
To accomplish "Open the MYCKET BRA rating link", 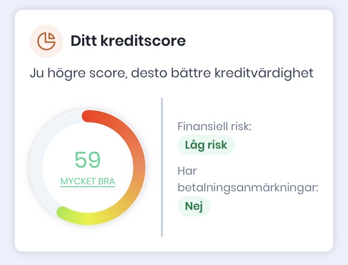I will (88, 181).
